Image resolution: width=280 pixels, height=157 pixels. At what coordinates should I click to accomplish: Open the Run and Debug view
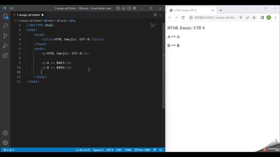click(x=5, y=45)
